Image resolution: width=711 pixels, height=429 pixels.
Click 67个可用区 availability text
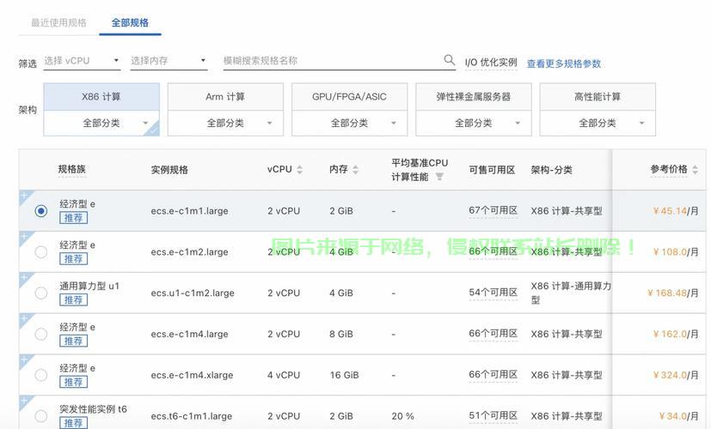point(493,210)
